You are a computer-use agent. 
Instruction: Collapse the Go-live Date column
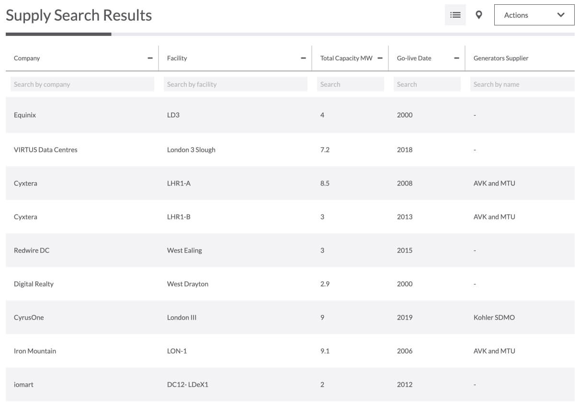point(456,58)
